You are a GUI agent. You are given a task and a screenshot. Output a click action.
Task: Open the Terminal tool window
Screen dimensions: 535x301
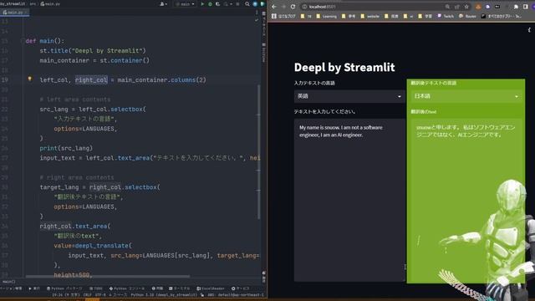[x=180, y=288]
